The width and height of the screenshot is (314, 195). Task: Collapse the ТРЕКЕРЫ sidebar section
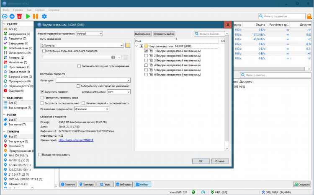pyautogui.click(x=4, y=132)
